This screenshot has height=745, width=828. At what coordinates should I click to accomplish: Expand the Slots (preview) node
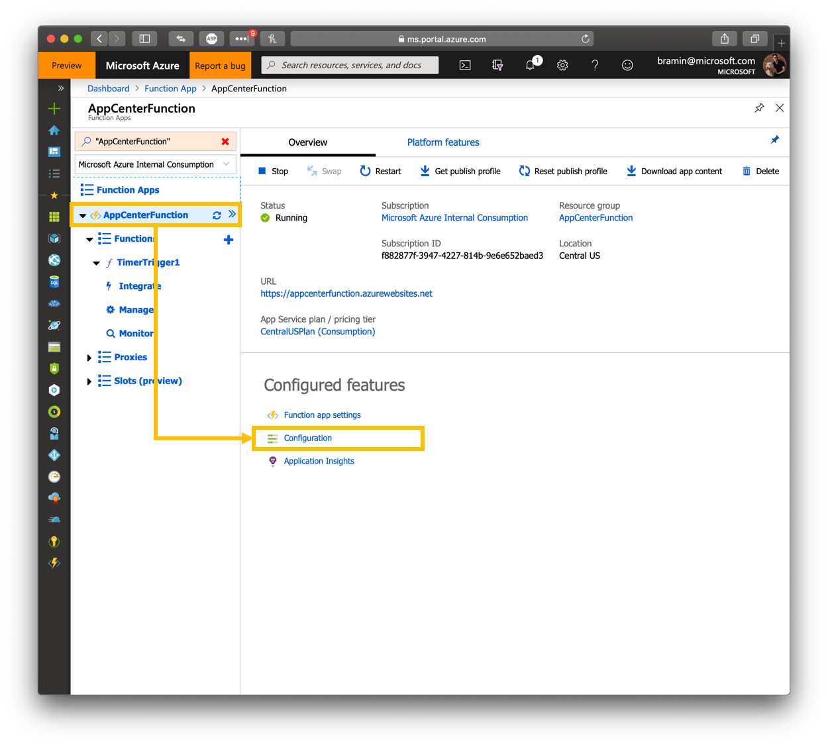pos(89,381)
